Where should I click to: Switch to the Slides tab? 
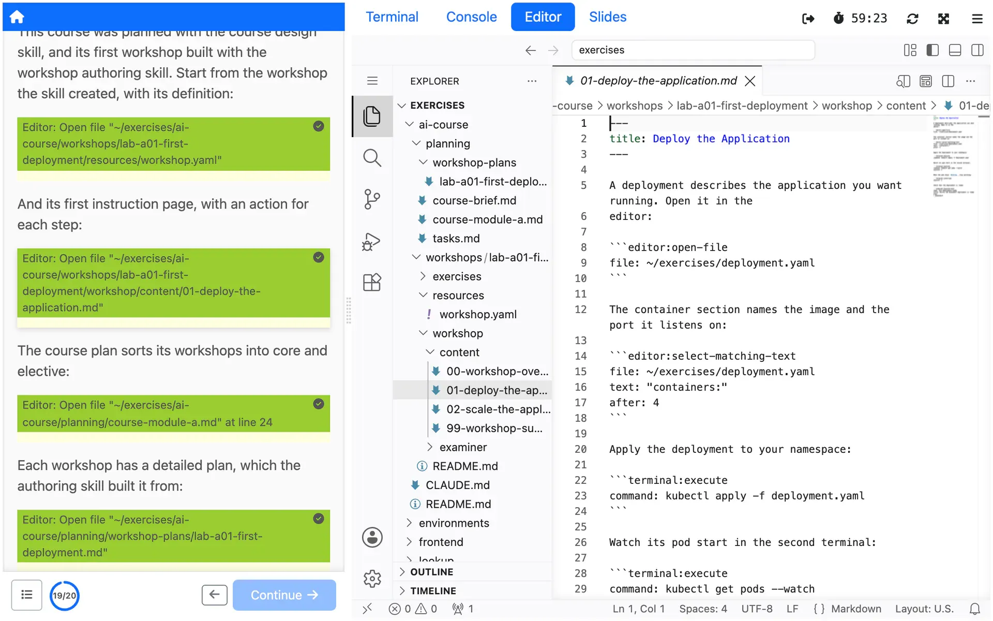[x=608, y=17]
